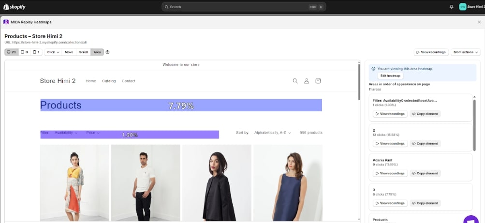Image resolution: width=485 pixels, height=223 pixels.
Task: Click the storefront account person icon
Action: pos(307,81)
